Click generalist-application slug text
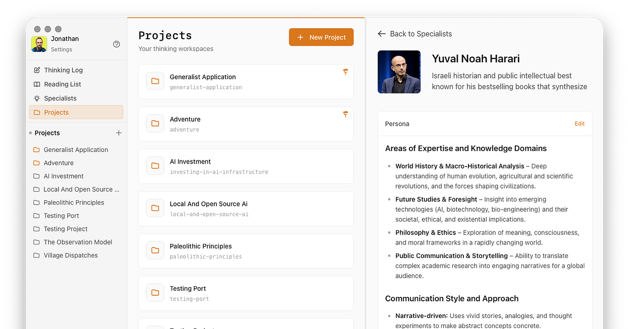Image resolution: width=629 pixels, height=329 pixels. [x=206, y=88]
